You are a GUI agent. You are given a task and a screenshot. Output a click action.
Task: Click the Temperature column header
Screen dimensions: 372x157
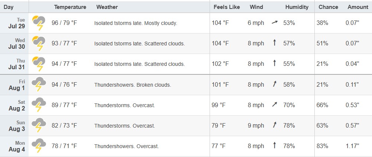[x=70, y=7]
